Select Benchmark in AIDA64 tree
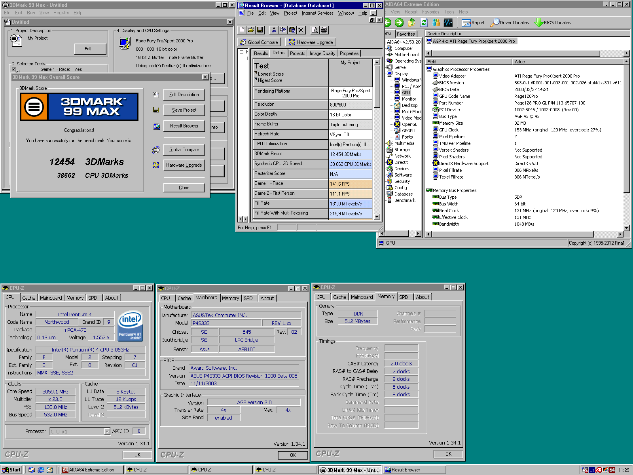Viewport: 633px width, 475px height. (x=405, y=200)
